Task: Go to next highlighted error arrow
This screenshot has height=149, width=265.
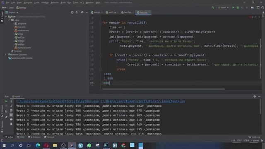Action: click(x=259, y=17)
